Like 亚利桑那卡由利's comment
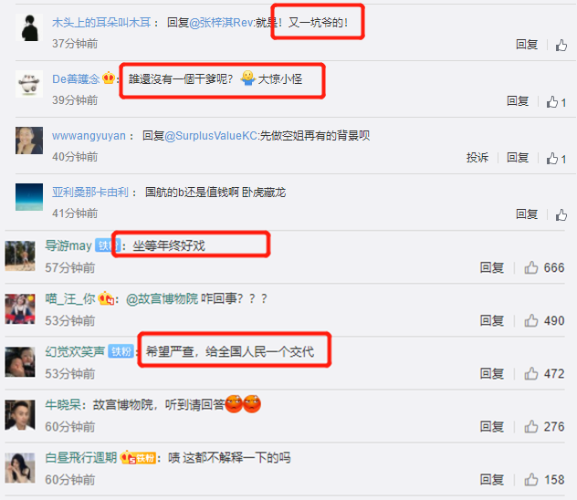This screenshot has width=577, height=500. pyautogui.click(x=561, y=214)
